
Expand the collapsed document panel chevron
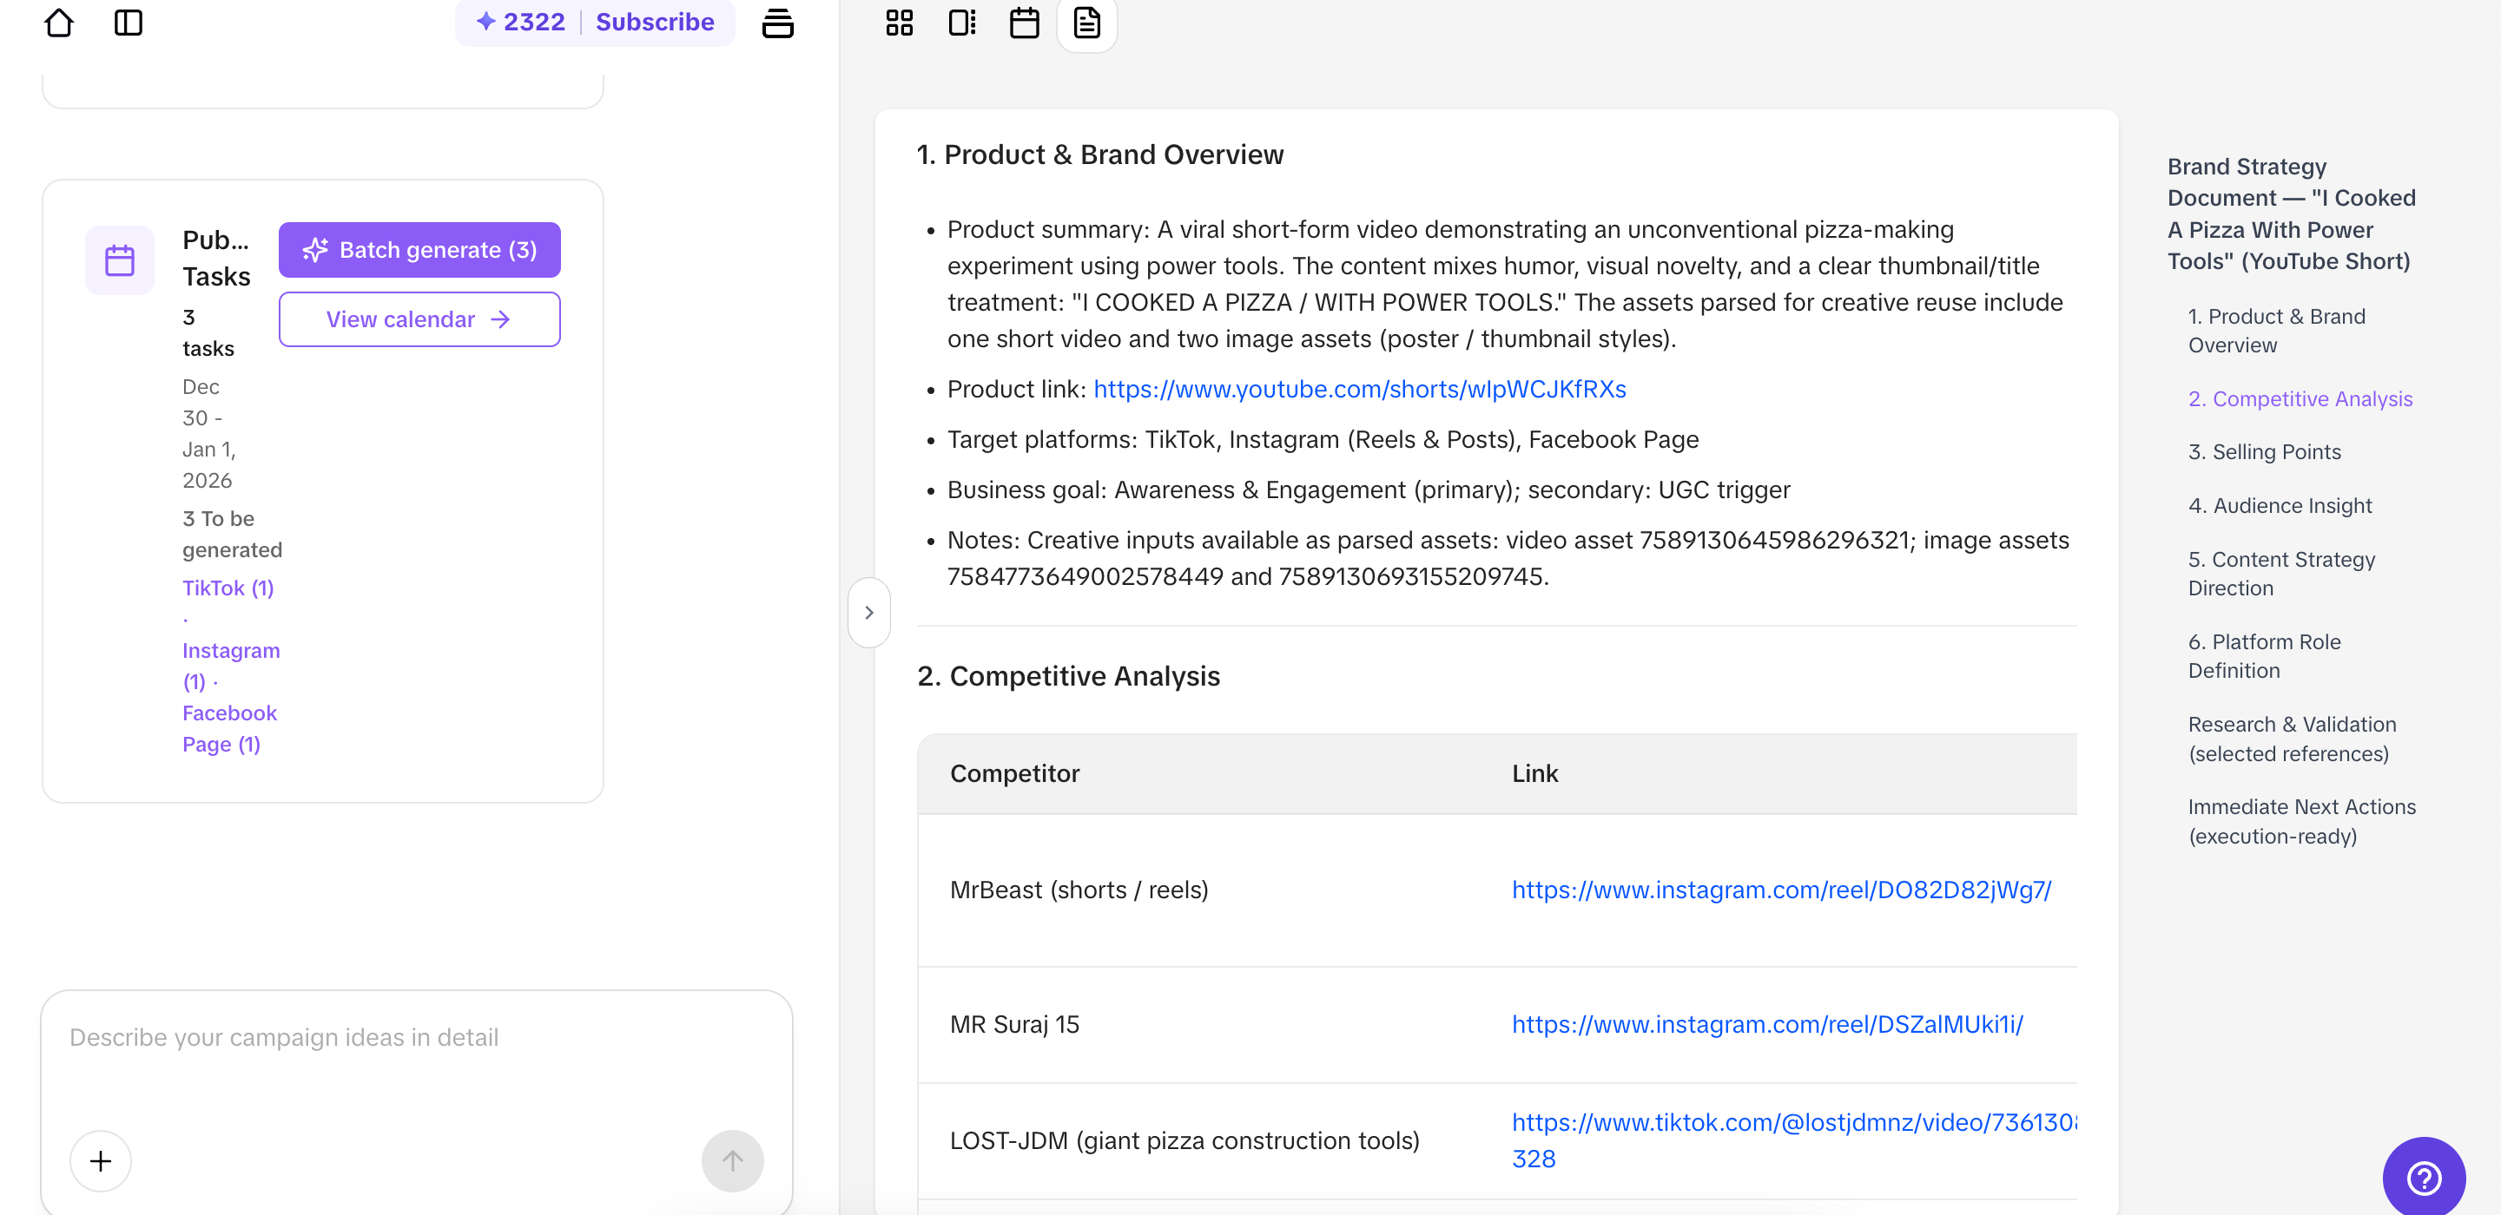pyautogui.click(x=869, y=611)
